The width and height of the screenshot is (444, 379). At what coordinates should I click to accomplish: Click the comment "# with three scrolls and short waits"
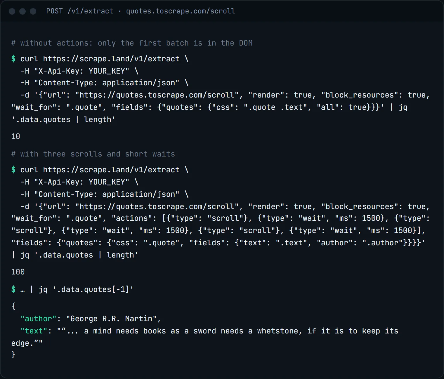click(93, 154)
